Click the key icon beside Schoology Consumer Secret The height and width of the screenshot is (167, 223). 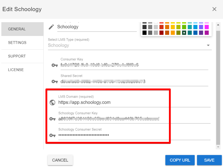[x=52, y=135]
